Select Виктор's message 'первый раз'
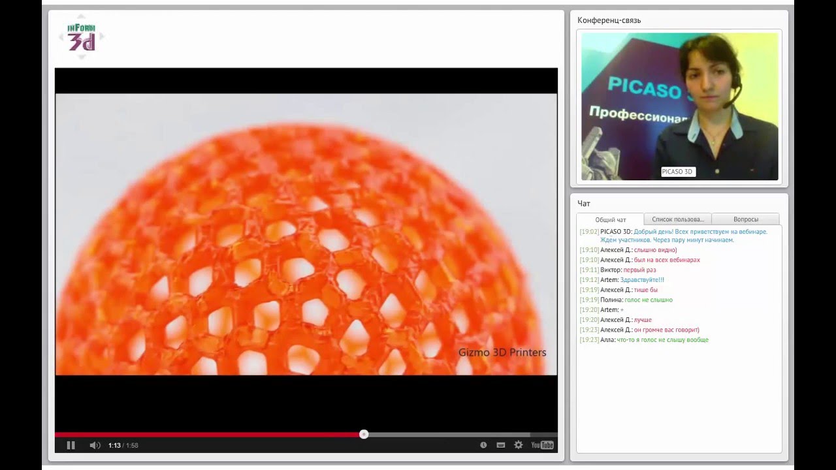This screenshot has width=836, height=470. pyautogui.click(x=639, y=270)
